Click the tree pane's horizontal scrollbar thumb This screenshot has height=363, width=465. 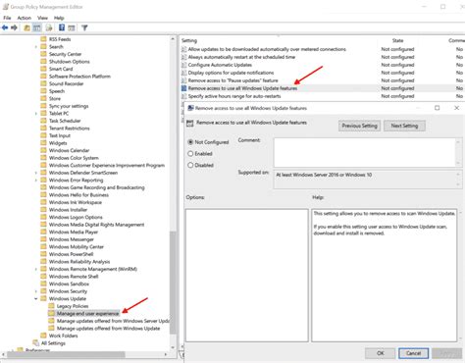pos(66,354)
